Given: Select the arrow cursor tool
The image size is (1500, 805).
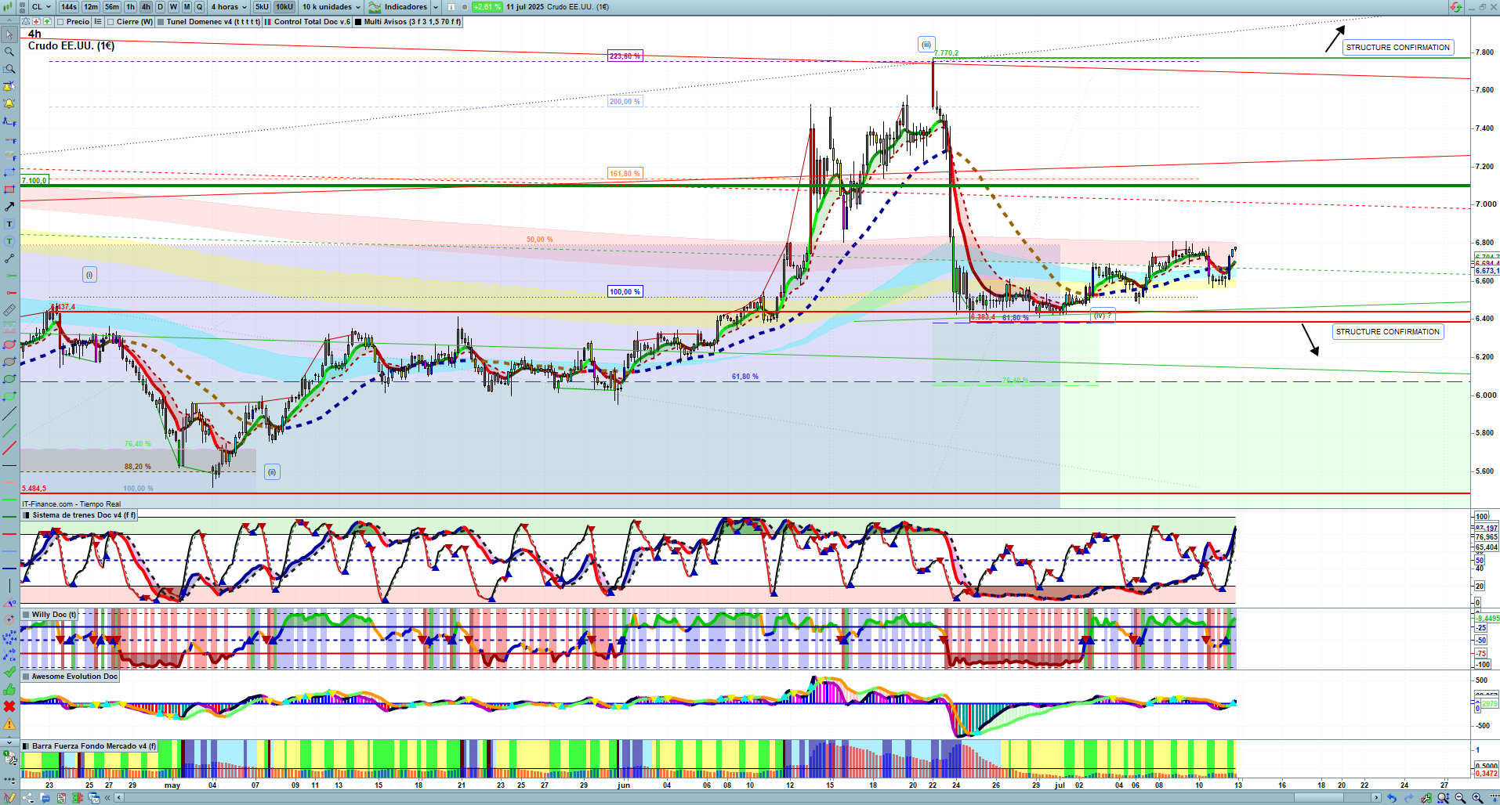Looking at the screenshot, I should (x=9, y=34).
